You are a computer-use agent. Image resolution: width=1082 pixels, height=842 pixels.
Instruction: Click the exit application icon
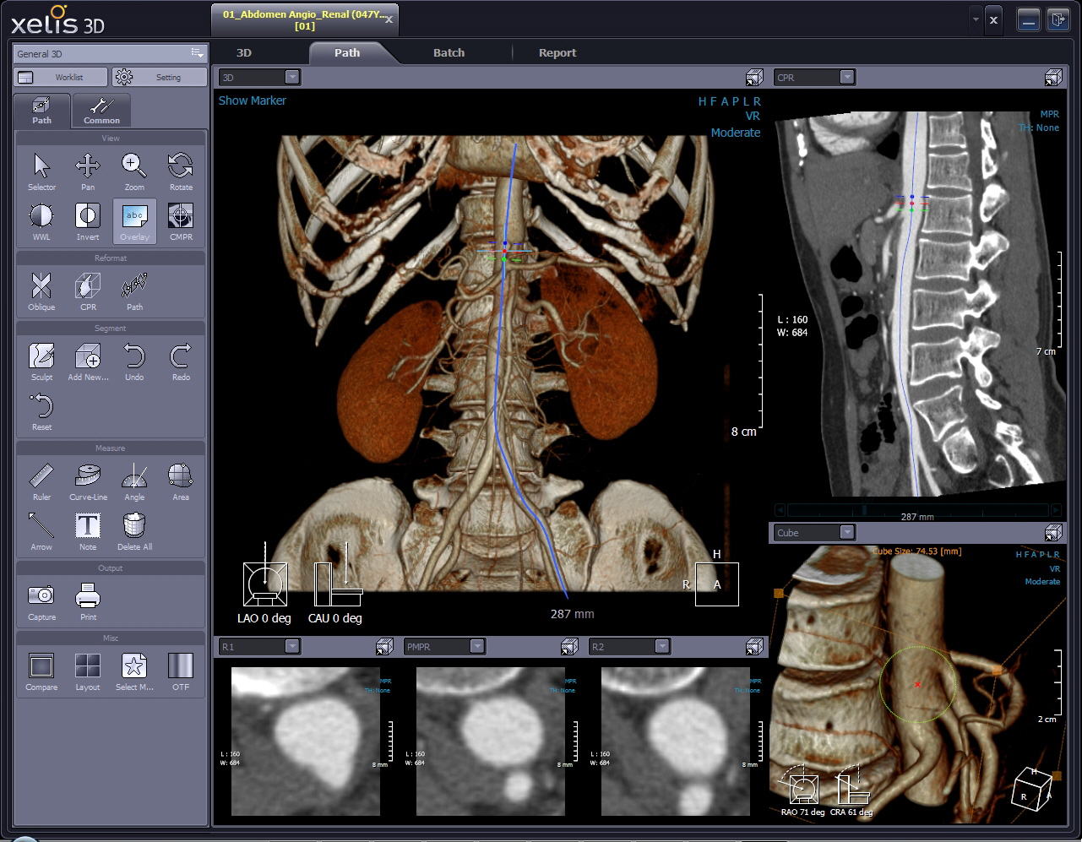tap(1058, 19)
